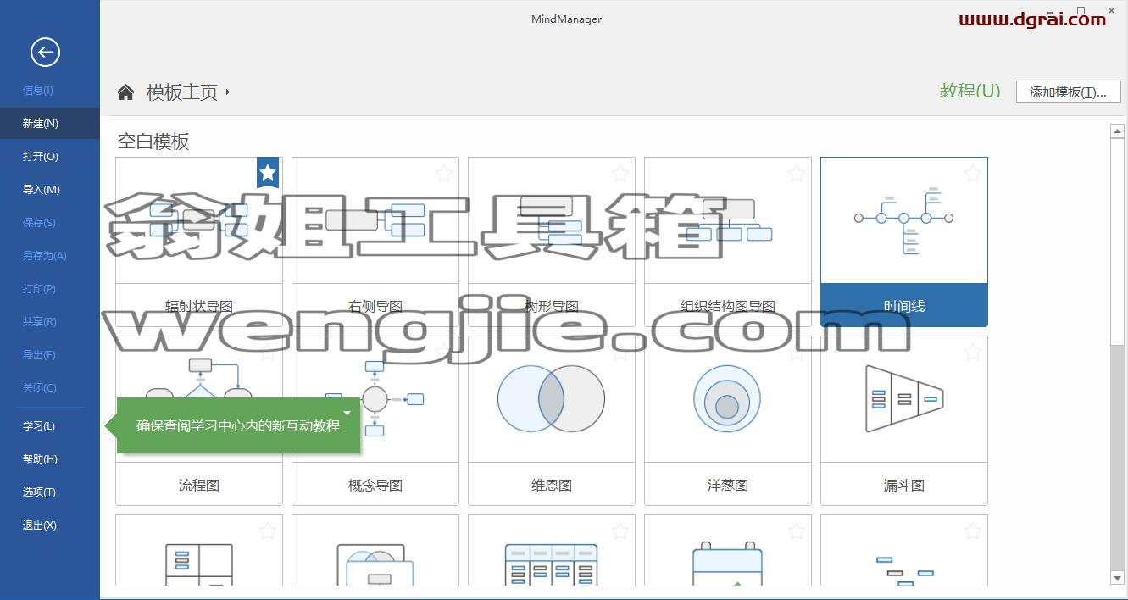Toggle favorite star on 树形导图
Image resolution: width=1128 pixels, height=600 pixels.
coord(620,174)
